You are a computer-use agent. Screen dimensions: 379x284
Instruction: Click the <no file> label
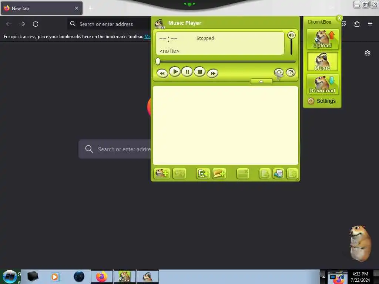[169, 51]
